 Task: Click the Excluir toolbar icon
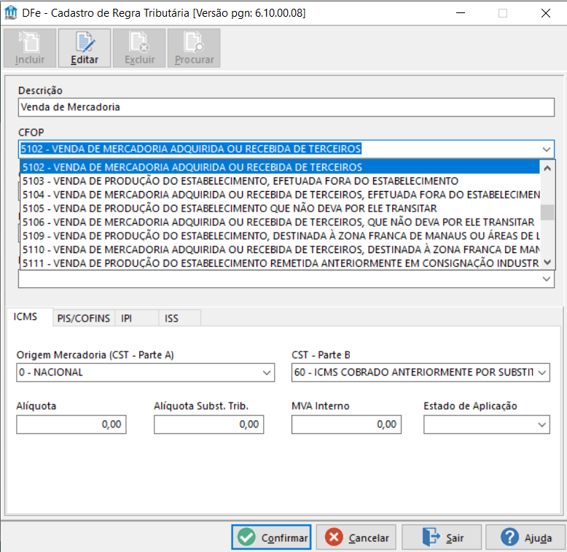[139, 48]
